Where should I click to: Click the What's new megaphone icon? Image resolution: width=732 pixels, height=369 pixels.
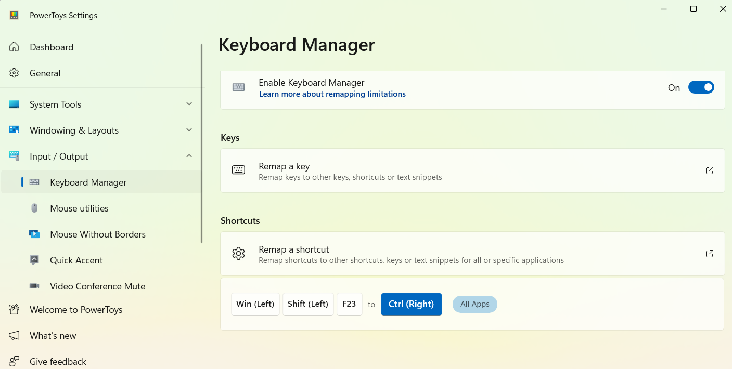coord(14,336)
